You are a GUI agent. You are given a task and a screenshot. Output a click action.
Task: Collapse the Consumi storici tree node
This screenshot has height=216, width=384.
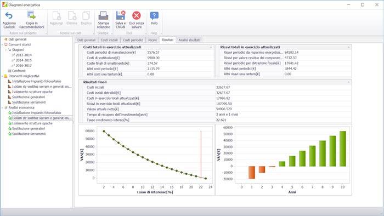2,45
